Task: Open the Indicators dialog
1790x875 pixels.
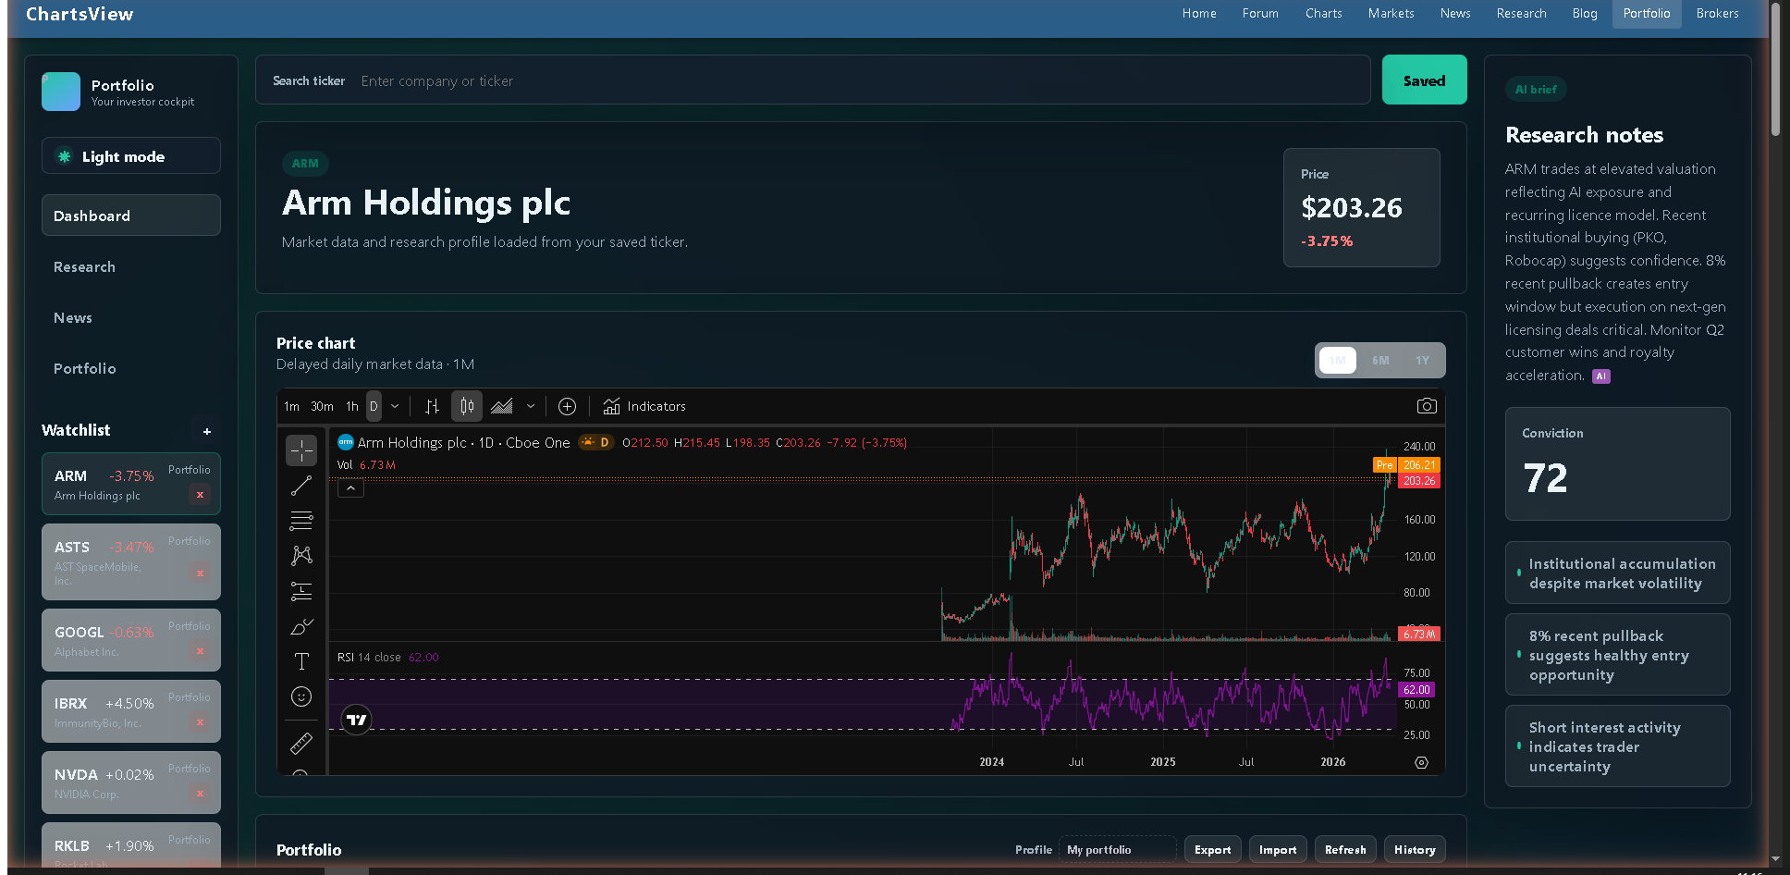Action: [644, 406]
